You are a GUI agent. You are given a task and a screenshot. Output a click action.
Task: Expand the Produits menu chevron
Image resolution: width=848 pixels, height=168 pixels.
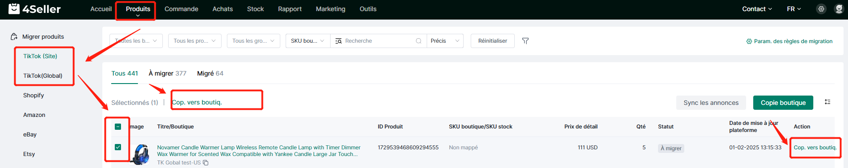(138, 16)
